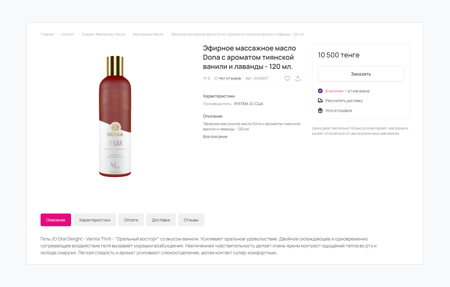Click the purple availability checkmark icon

pos(321,90)
